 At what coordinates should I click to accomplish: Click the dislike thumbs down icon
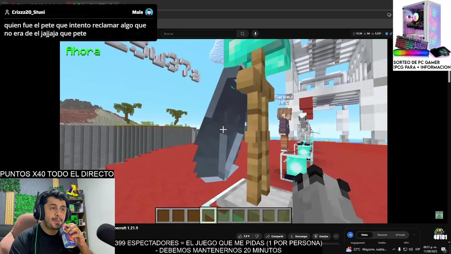click(x=257, y=236)
